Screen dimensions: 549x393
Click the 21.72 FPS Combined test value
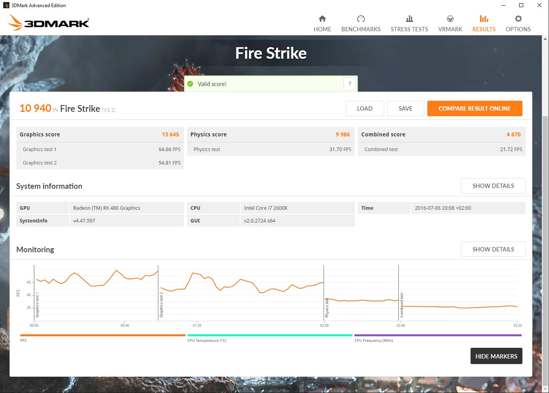click(511, 149)
